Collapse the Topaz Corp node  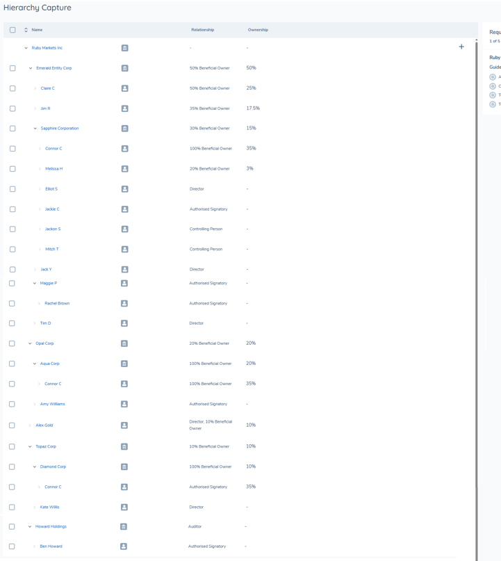click(x=30, y=446)
